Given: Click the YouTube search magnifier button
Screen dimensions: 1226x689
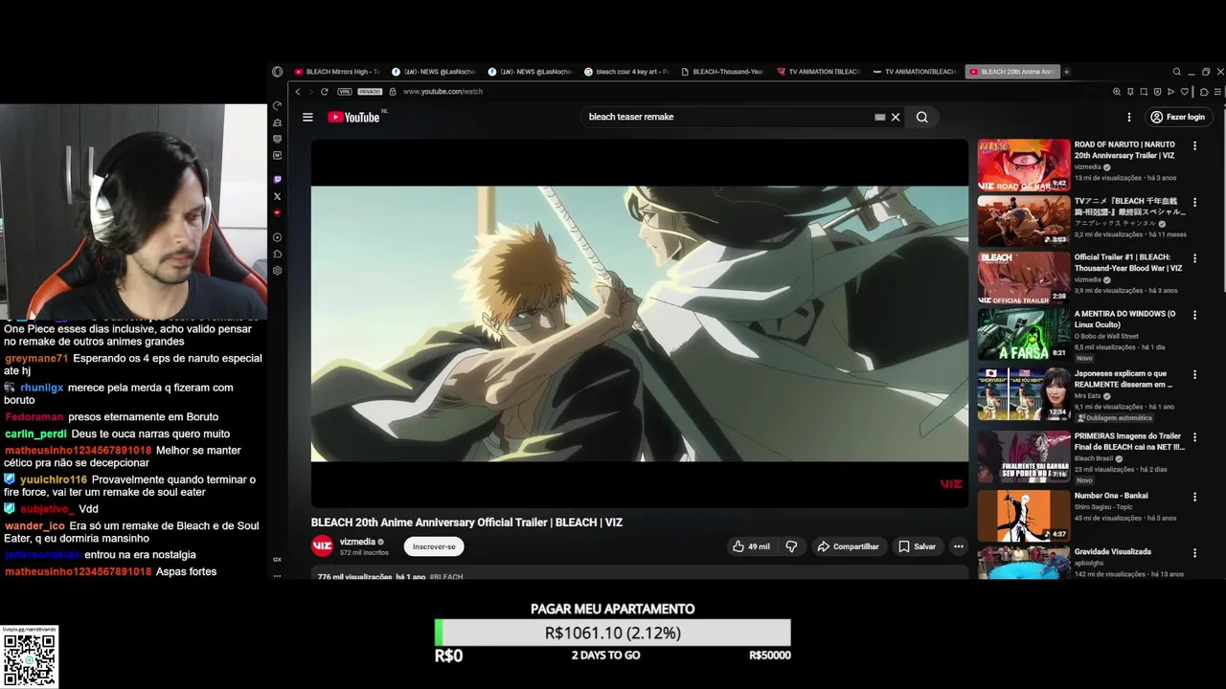Looking at the screenshot, I should (x=921, y=117).
